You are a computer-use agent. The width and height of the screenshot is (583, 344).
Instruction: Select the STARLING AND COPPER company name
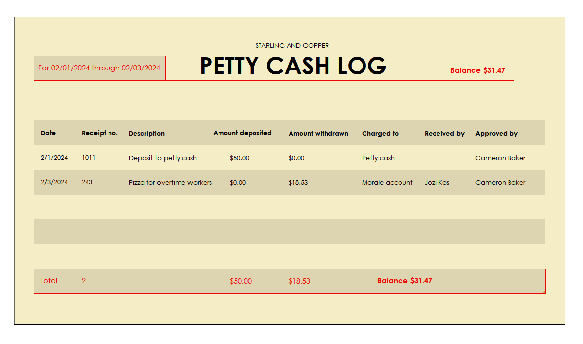[292, 46]
